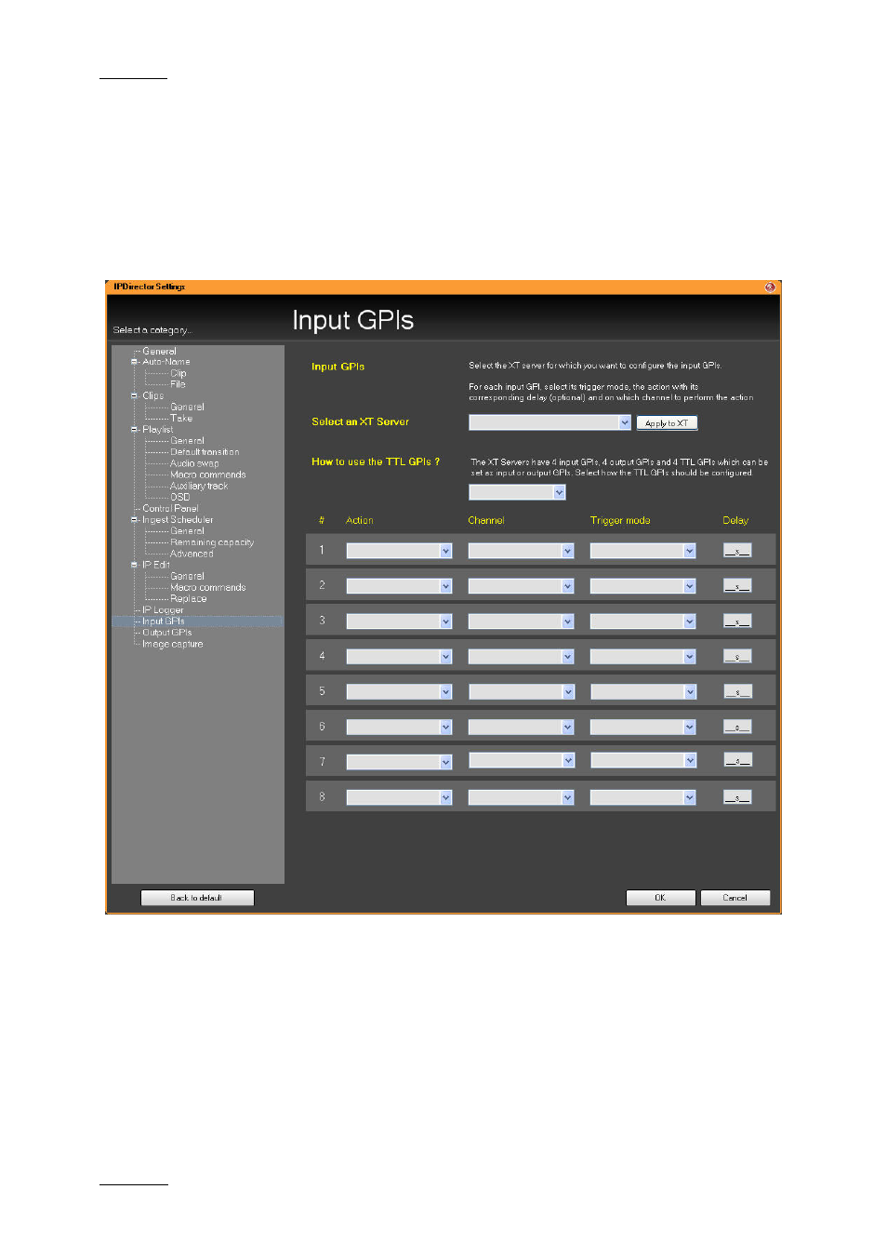Click the Delay field for GPI 1

point(737,551)
